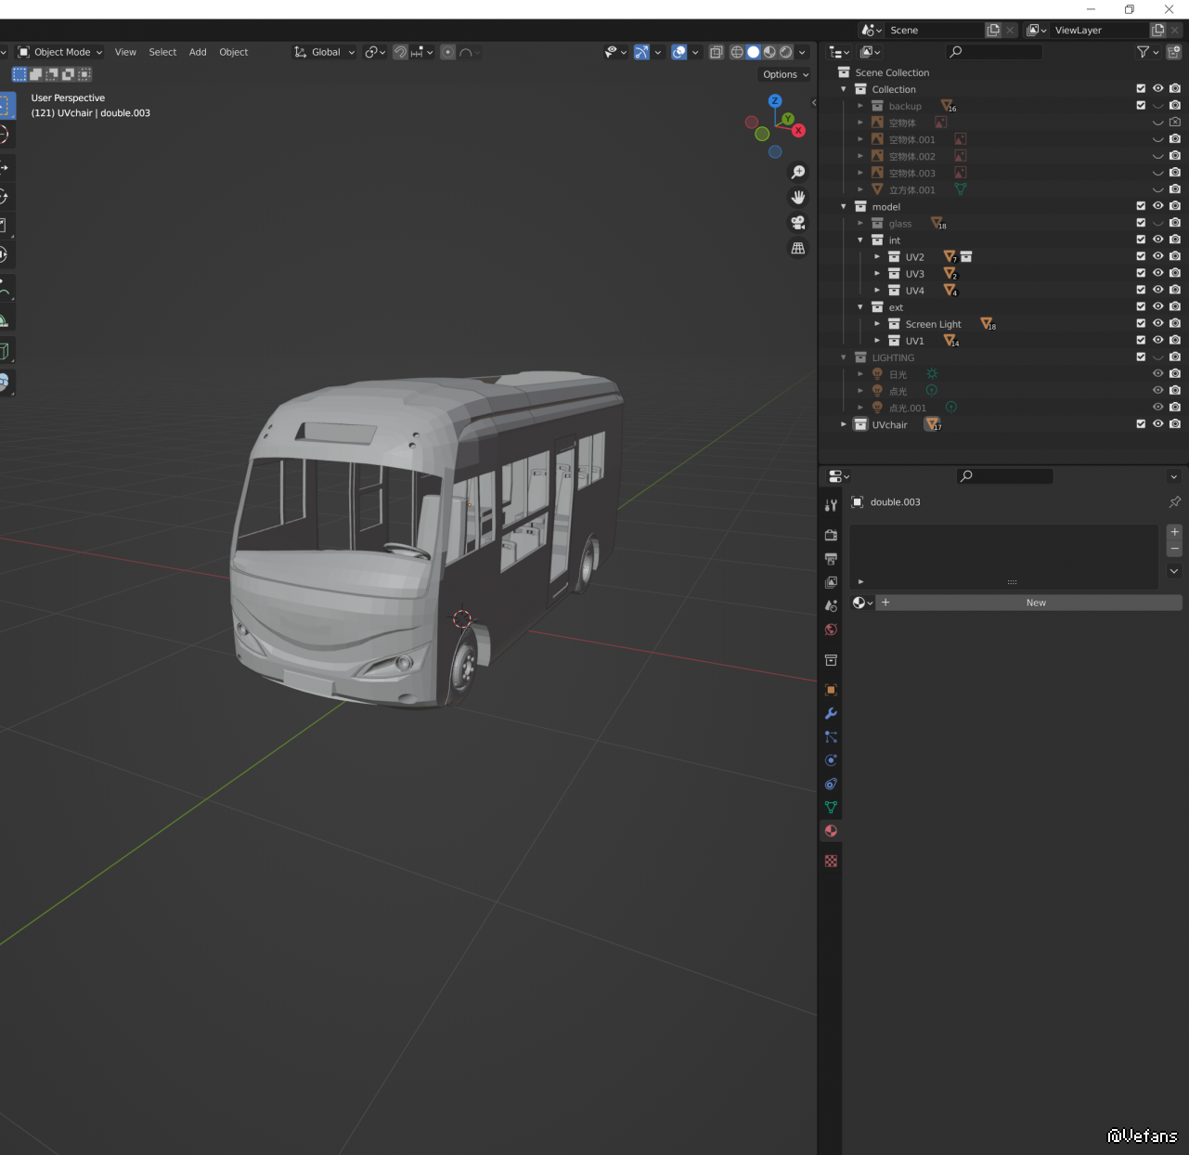Click New to create a material
Image resolution: width=1189 pixels, height=1155 pixels.
pos(1036,603)
